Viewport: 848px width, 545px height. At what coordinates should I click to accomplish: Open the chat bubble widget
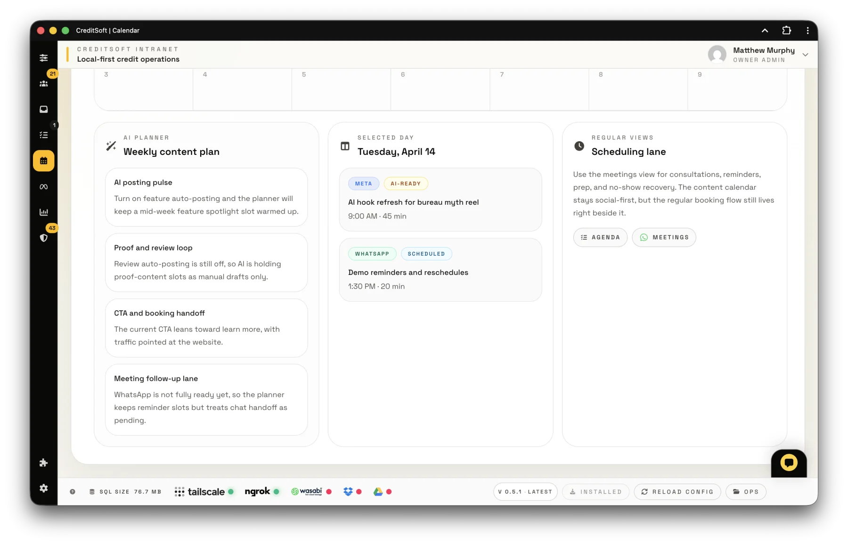[788, 463]
